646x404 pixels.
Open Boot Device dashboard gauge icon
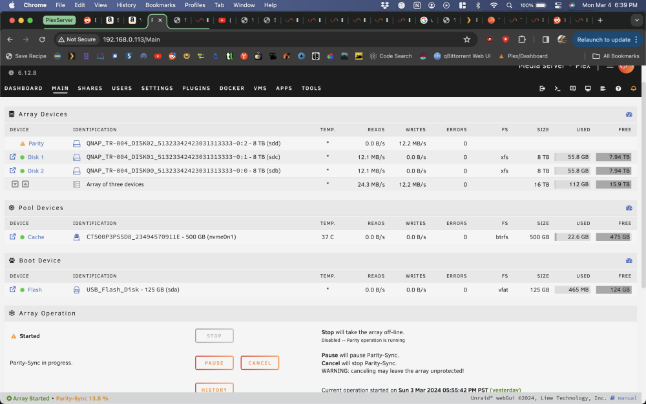pos(629,261)
